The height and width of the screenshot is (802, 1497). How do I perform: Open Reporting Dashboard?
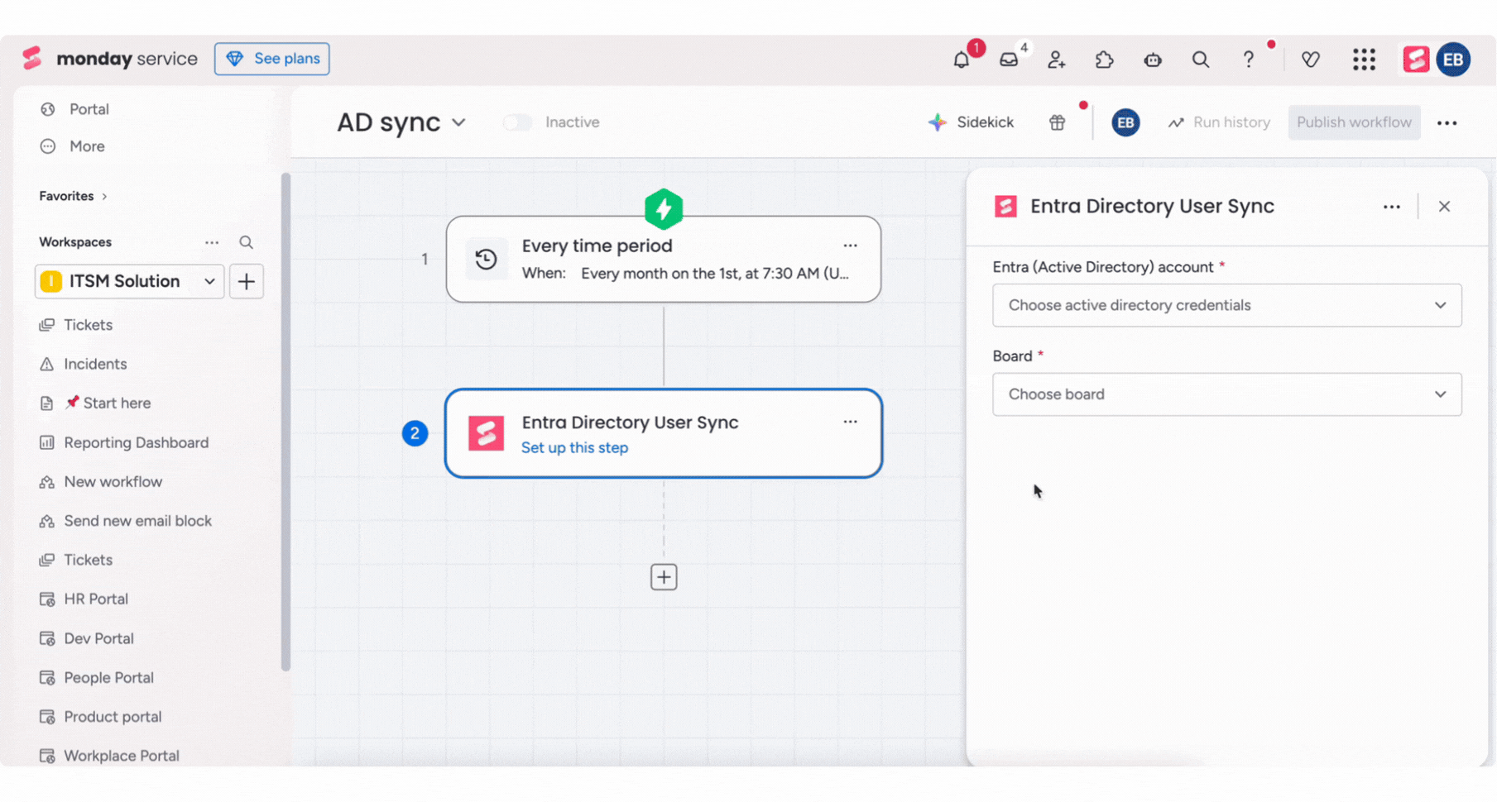coord(136,442)
